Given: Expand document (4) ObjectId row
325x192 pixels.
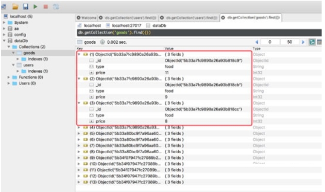Looking at the screenshot, I should point(79,128).
